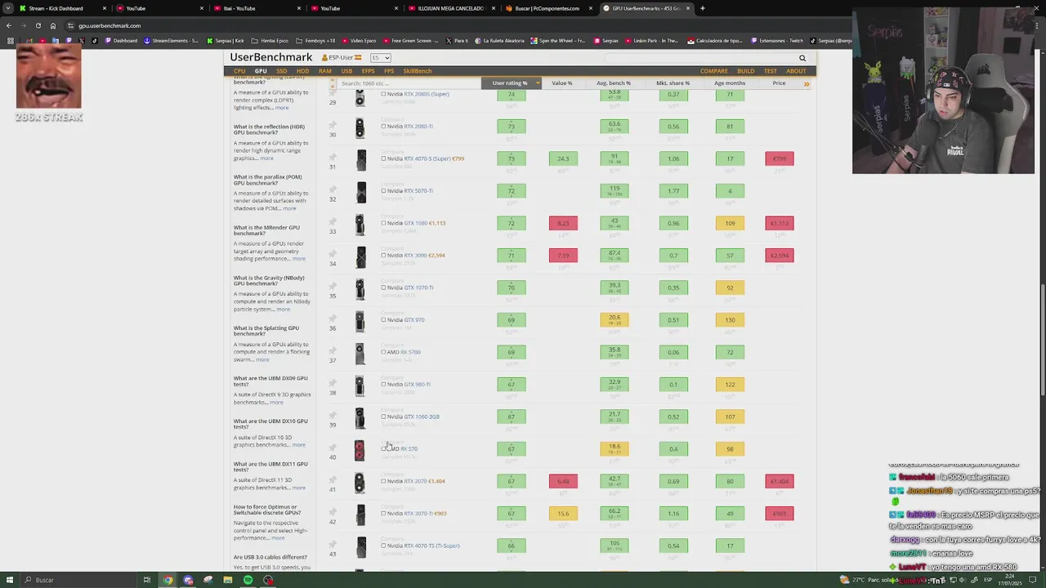Expand UBM DX10 tests 'more' link
This screenshot has width=1046, height=588.
point(298,445)
